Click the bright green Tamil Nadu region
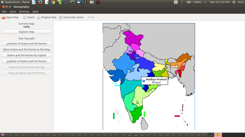The height and width of the screenshot is (137, 245). tap(136, 114)
